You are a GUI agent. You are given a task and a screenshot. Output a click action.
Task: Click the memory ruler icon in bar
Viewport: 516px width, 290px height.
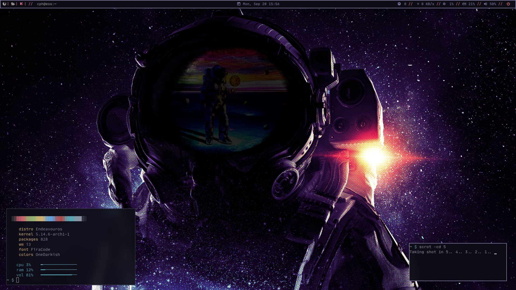(464, 4)
